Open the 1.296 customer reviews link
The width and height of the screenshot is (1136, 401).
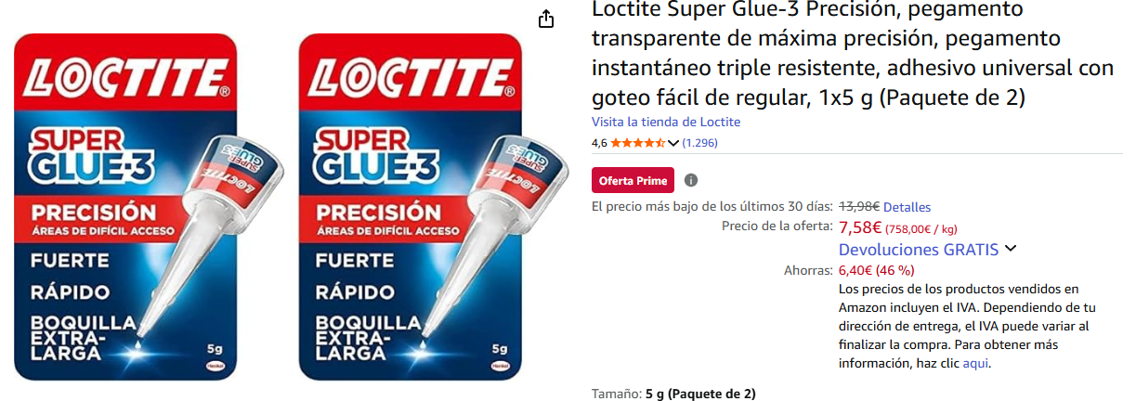(x=699, y=143)
